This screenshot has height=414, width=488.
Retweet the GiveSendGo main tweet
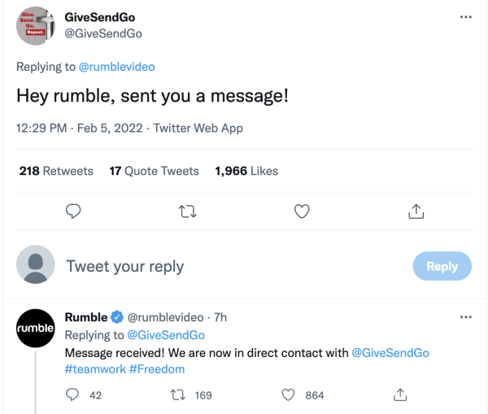(187, 211)
